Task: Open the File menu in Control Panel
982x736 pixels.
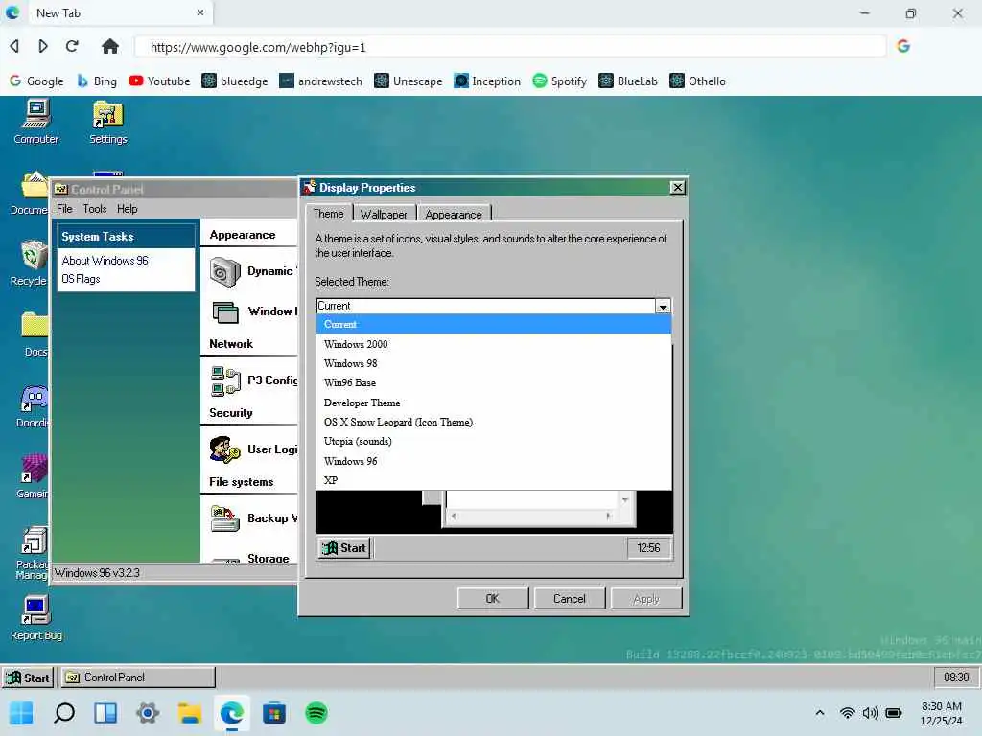Action: point(64,209)
